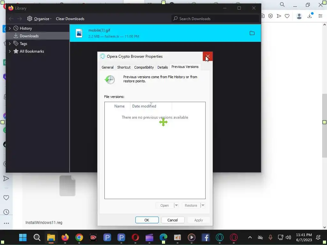This screenshot has height=245, width=327.
Task: Select All Bookmarks star entry
Action: tap(29, 51)
